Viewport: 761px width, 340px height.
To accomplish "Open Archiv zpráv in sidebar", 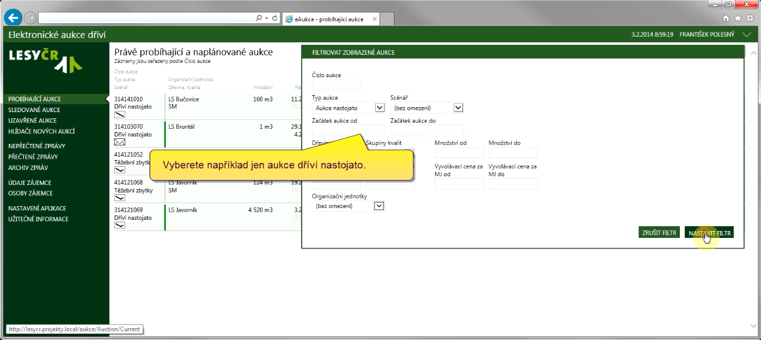I will pyautogui.click(x=28, y=168).
